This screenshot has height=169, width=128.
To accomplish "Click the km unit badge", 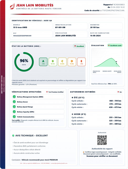I will pos(120,92).
